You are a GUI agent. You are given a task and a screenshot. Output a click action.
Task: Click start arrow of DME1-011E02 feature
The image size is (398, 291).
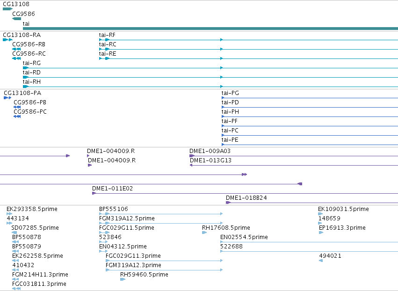[94, 193]
